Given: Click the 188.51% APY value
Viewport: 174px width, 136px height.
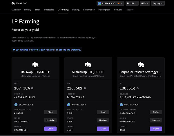Looking at the screenshot, I should [127, 88].
